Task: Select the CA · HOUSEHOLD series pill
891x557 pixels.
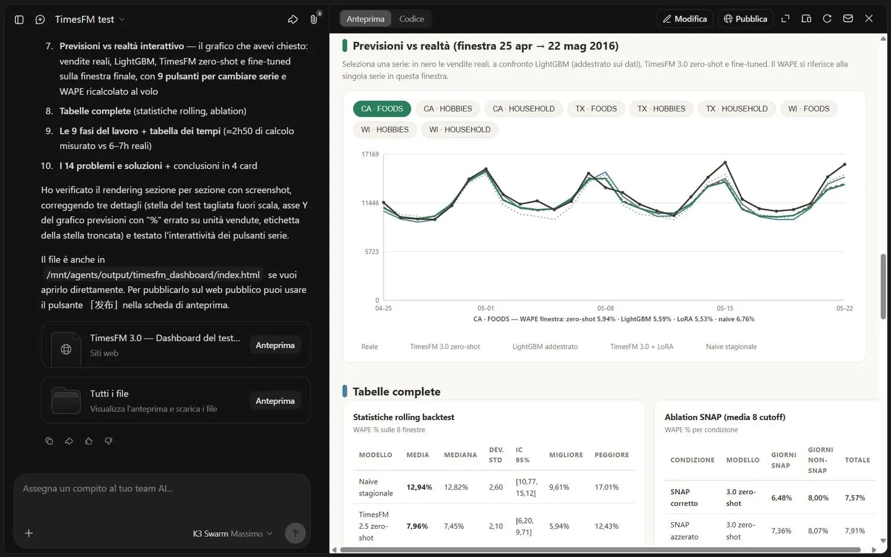Action: click(x=524, y=108)
